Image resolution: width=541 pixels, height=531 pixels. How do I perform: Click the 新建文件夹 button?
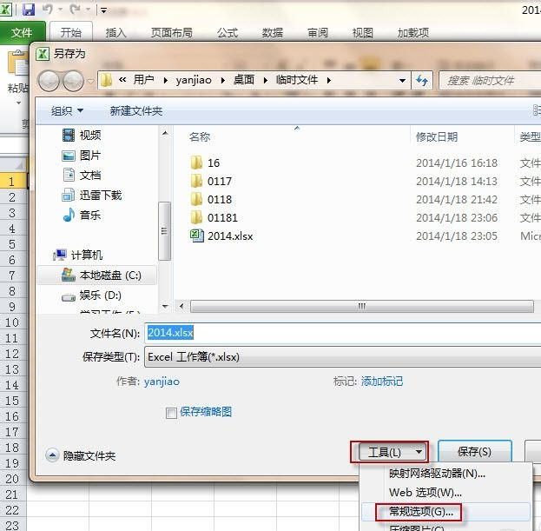(136, 111)
